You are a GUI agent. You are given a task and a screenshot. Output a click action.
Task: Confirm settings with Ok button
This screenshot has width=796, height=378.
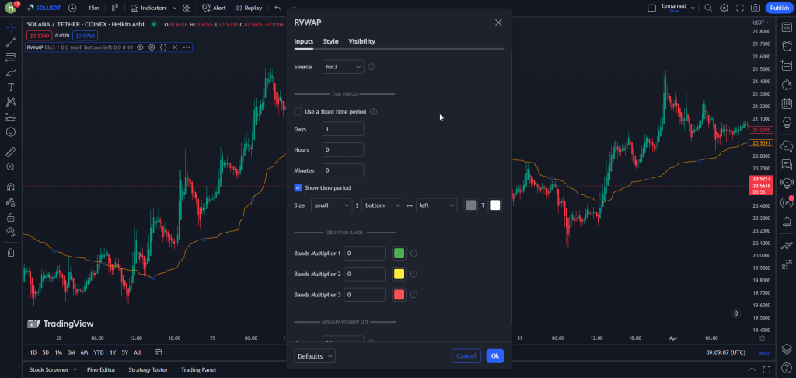(x=495, y=356)
